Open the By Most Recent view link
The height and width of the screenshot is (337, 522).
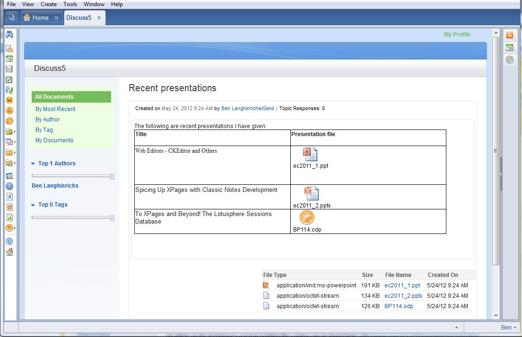point(55,109)
